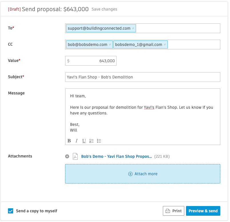Click the PDF file icon of attachment

tap(75, 156)
